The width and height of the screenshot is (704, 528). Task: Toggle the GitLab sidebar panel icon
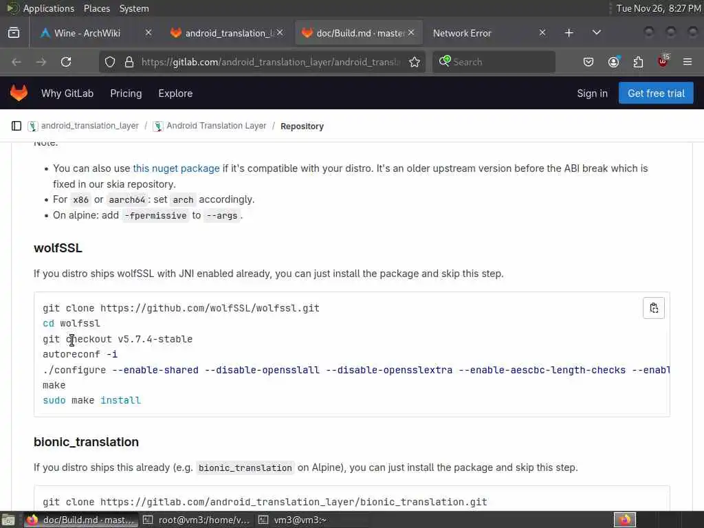tap(16, 126)
